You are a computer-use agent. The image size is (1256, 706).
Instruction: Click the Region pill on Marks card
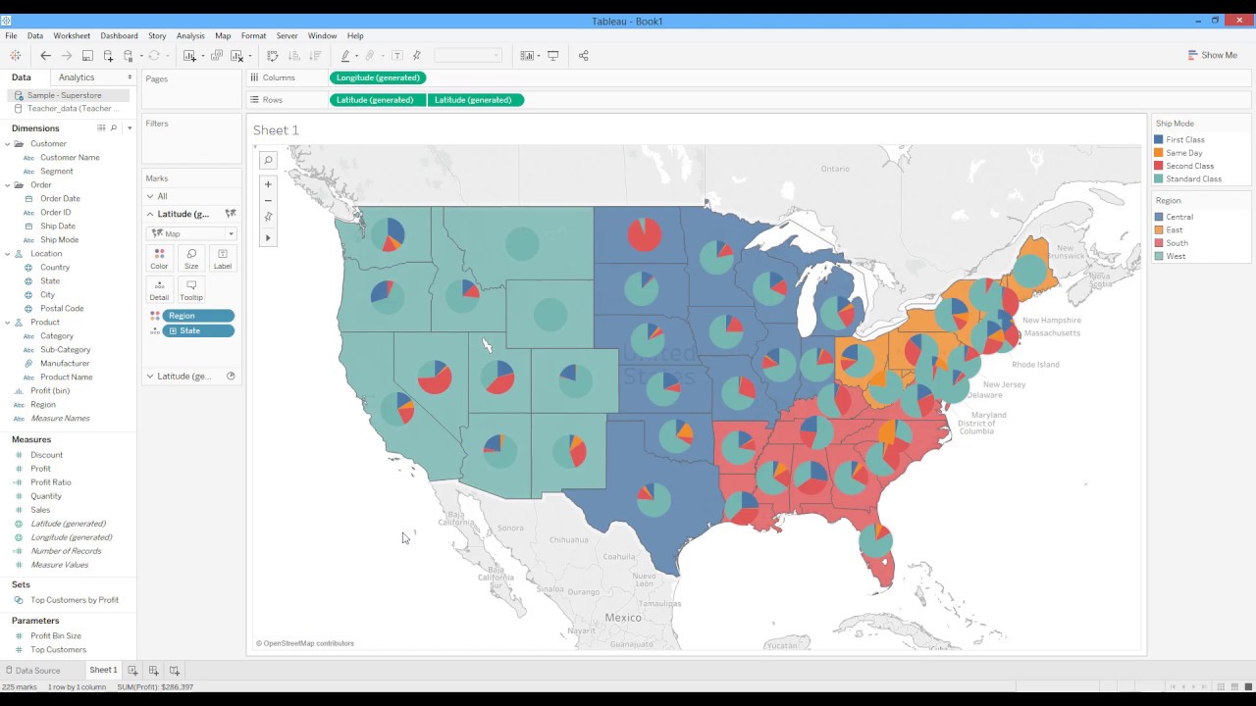pyautogui.click(x=198, y=316)
